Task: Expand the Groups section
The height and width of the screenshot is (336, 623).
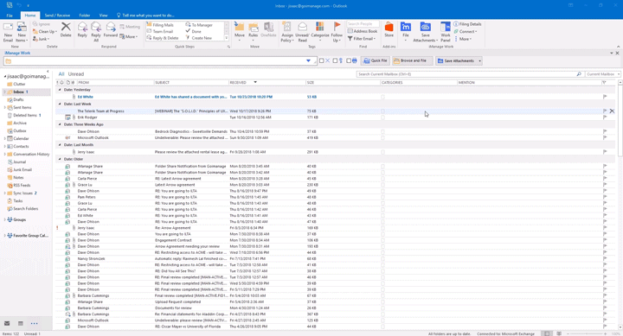Action: click(5, 219)
